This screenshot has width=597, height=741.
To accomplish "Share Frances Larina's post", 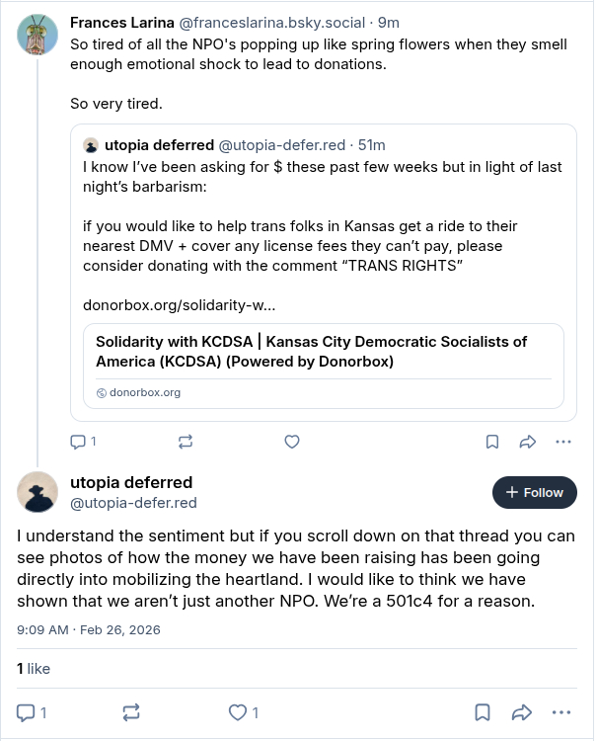I will click(x=527, y=442).
